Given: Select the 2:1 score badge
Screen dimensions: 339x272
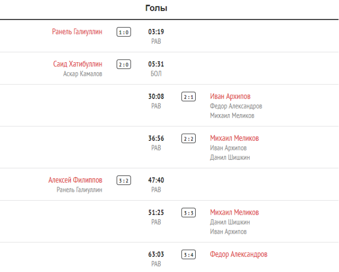Looking at the screenshot, I should coord(188,97).
